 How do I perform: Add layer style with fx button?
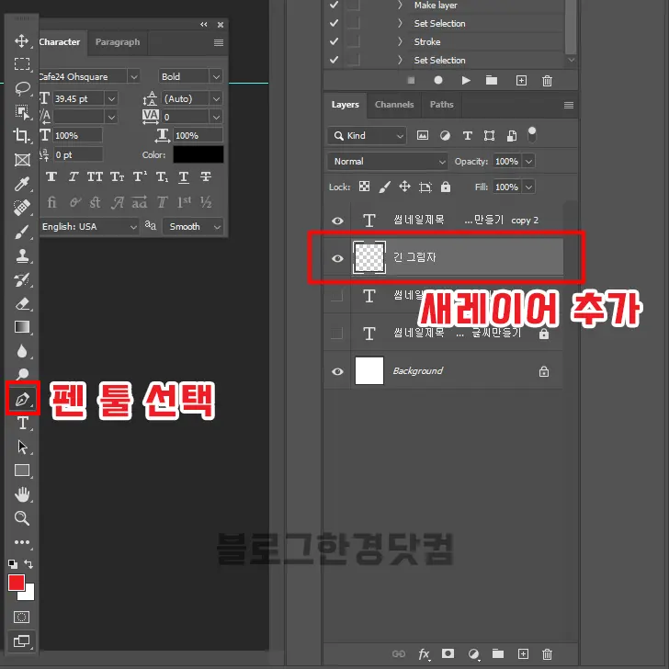(424, 654)
